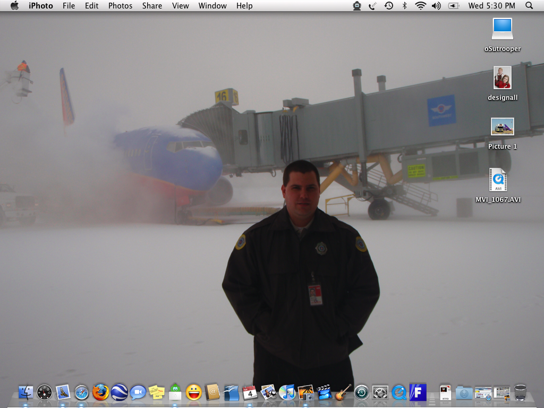Open the Share menu
544x408 pixels.
(x=152, y=5)
